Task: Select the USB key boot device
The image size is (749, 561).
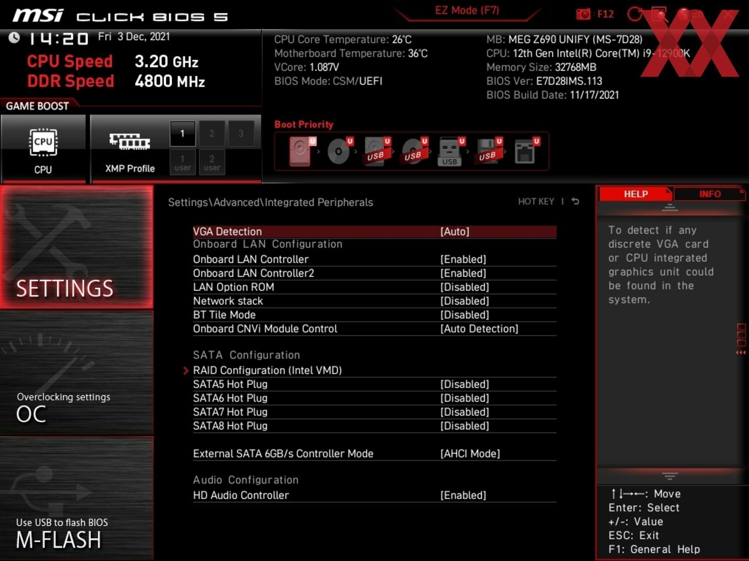Action: pyautogui.click(x=451, y=151)
